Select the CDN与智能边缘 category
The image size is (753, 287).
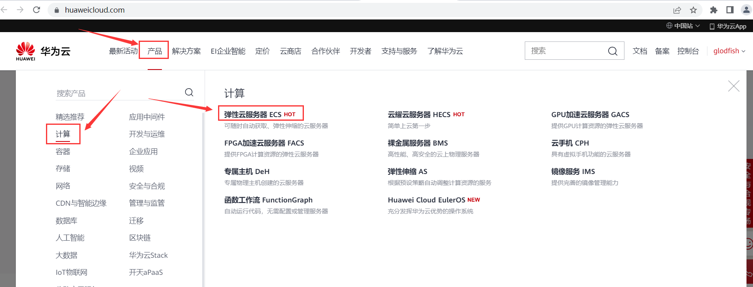tap(81, 203)
